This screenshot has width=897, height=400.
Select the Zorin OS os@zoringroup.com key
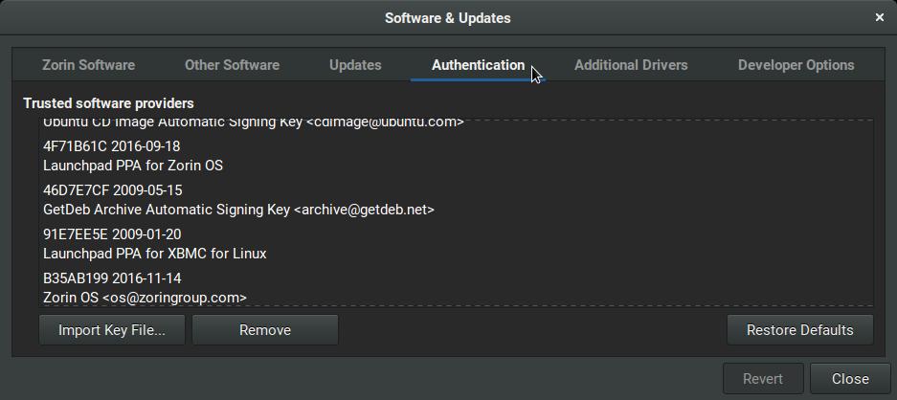(x=145, y=298)
